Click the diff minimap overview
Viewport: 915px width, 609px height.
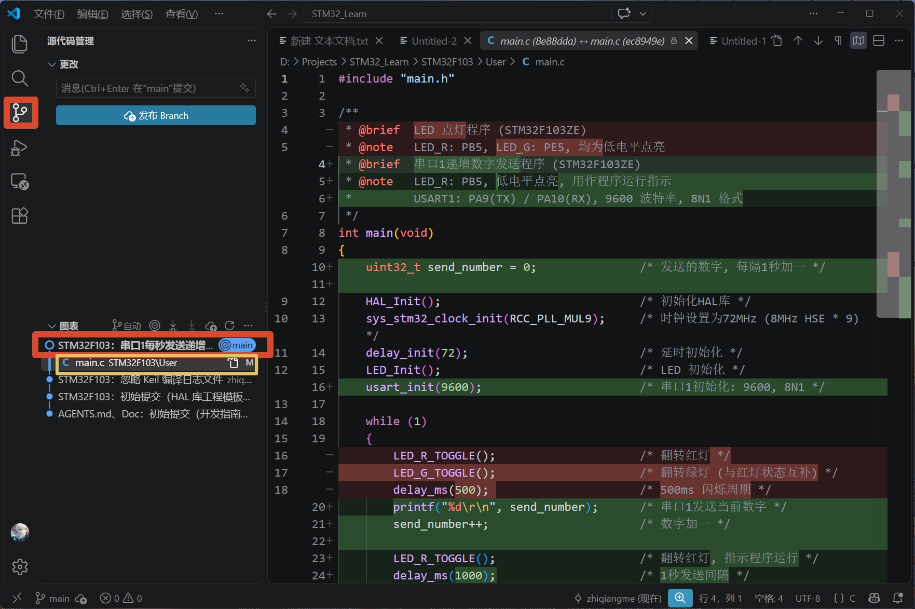click(894, 194)
